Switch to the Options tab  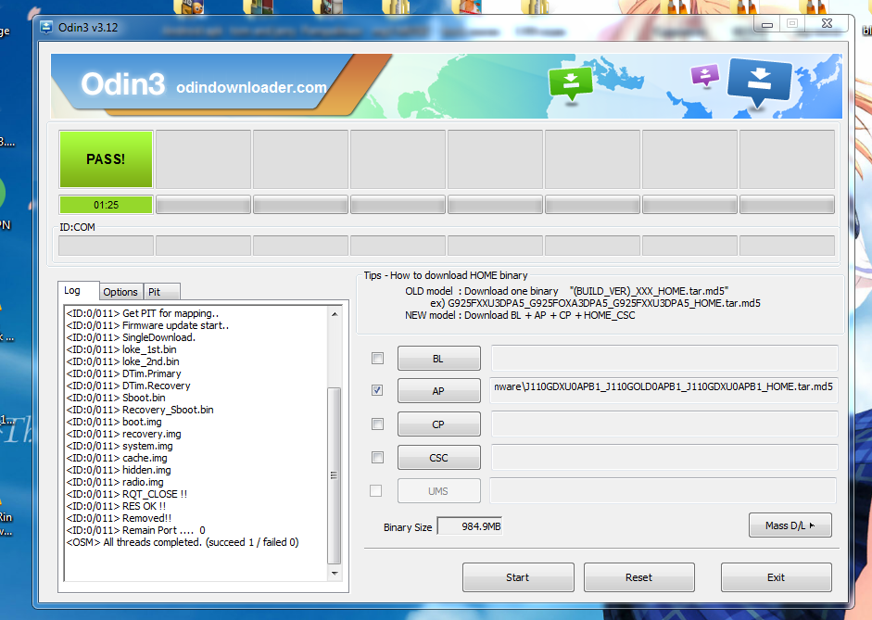tap(120, 292)
